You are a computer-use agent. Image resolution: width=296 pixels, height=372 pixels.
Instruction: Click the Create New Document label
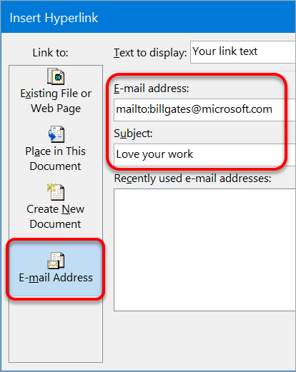56,216
